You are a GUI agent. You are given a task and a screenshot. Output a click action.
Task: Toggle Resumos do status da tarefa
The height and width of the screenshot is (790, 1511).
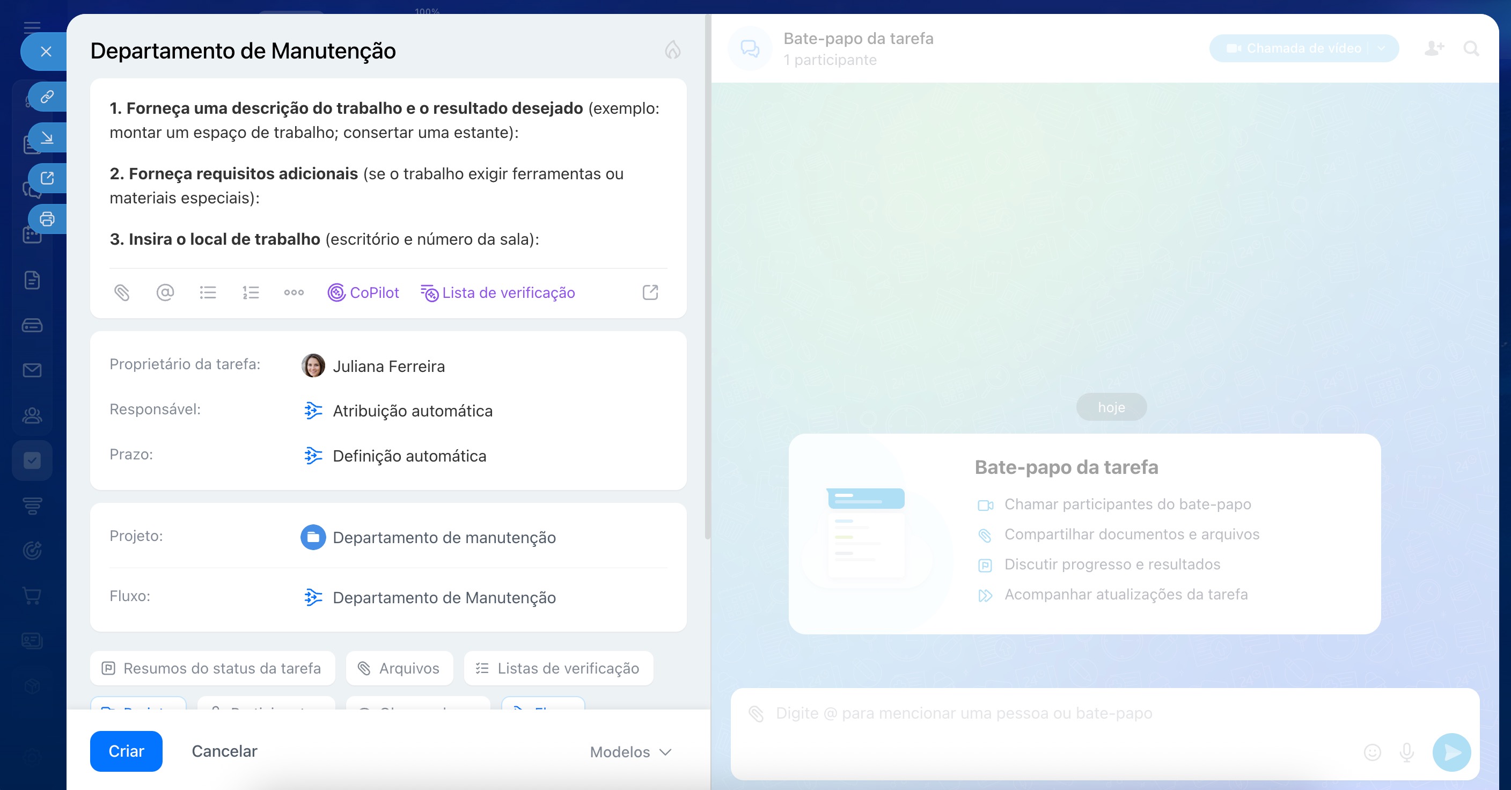212,668
